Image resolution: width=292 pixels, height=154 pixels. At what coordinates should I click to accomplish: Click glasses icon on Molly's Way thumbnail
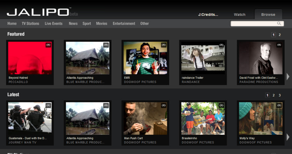point(279,105)
